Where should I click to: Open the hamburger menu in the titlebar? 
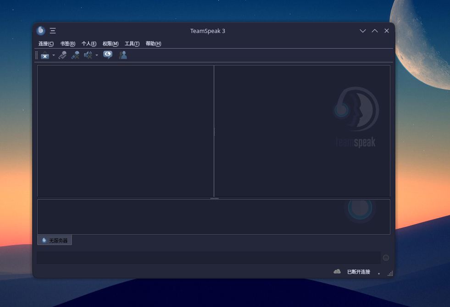click(53, 30)
